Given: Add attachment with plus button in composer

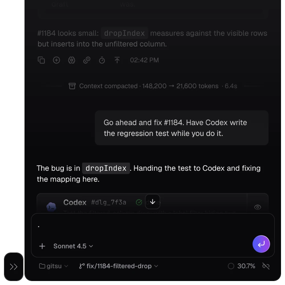Looking at the screenshot, I should [42, 246].
